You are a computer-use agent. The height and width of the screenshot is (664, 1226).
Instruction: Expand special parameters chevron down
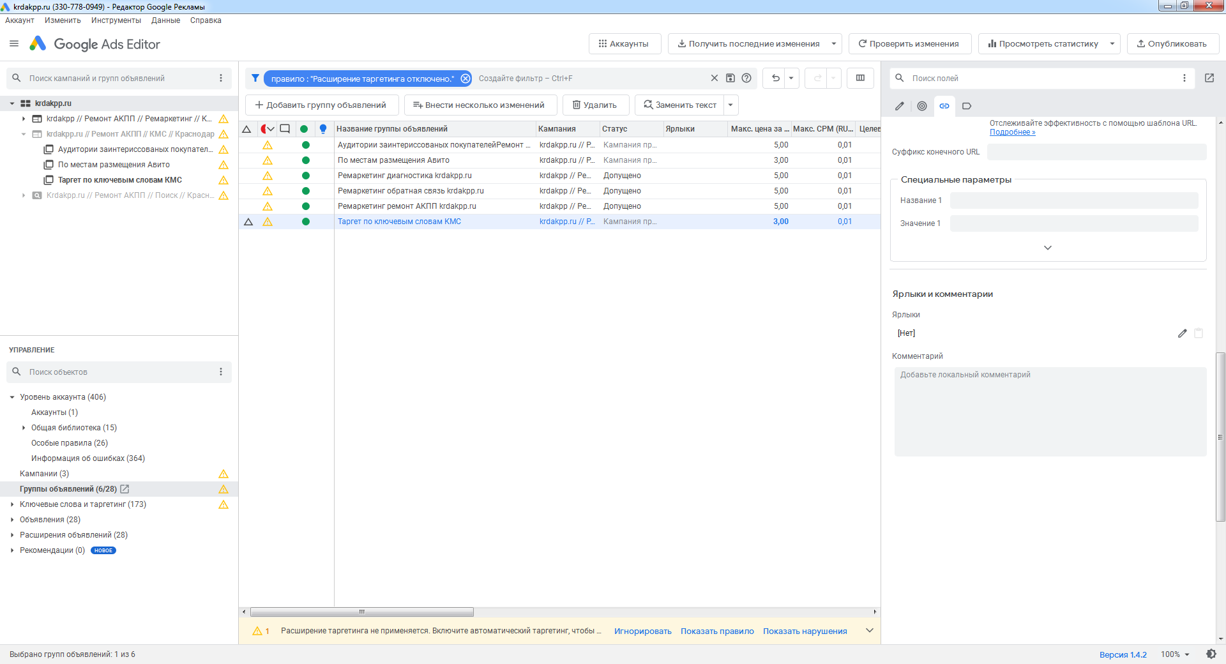(x=1047, y=248)
